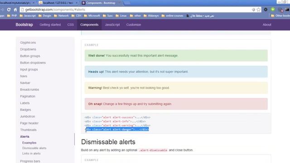Open the Aldarayn bookmarks folder
The image size is (290, 163).
[x=151, y=16]
